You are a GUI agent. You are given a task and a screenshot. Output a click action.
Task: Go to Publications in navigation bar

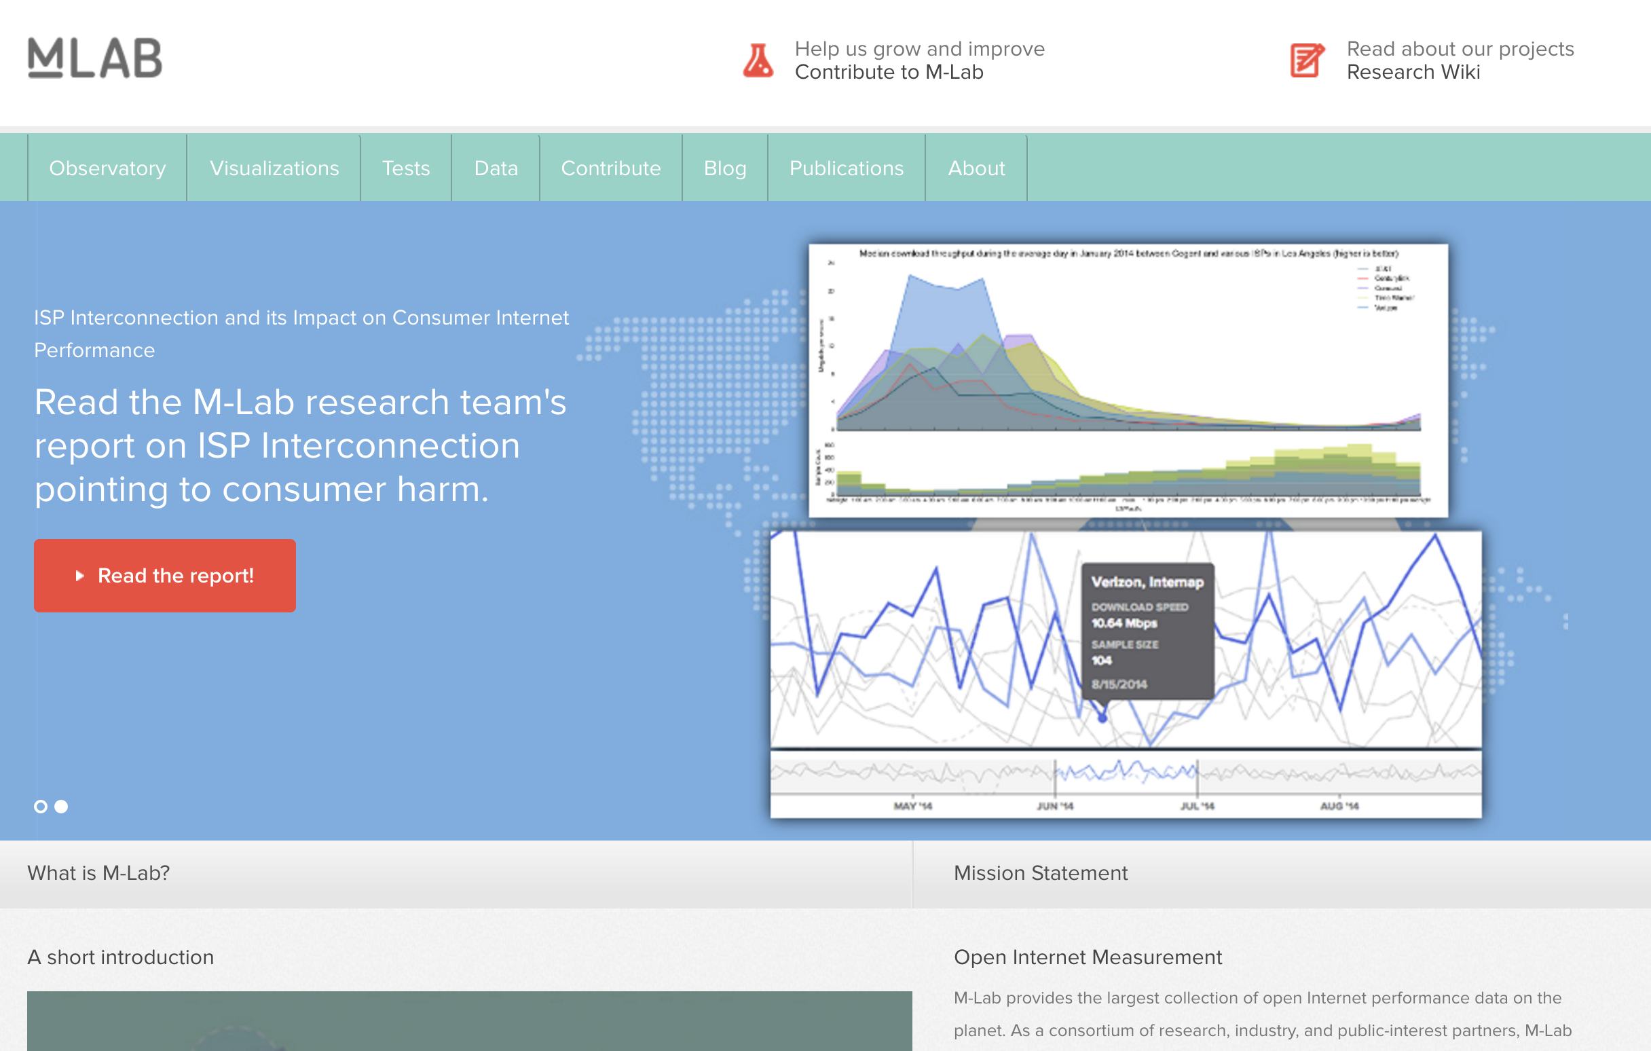coord(846,168)
